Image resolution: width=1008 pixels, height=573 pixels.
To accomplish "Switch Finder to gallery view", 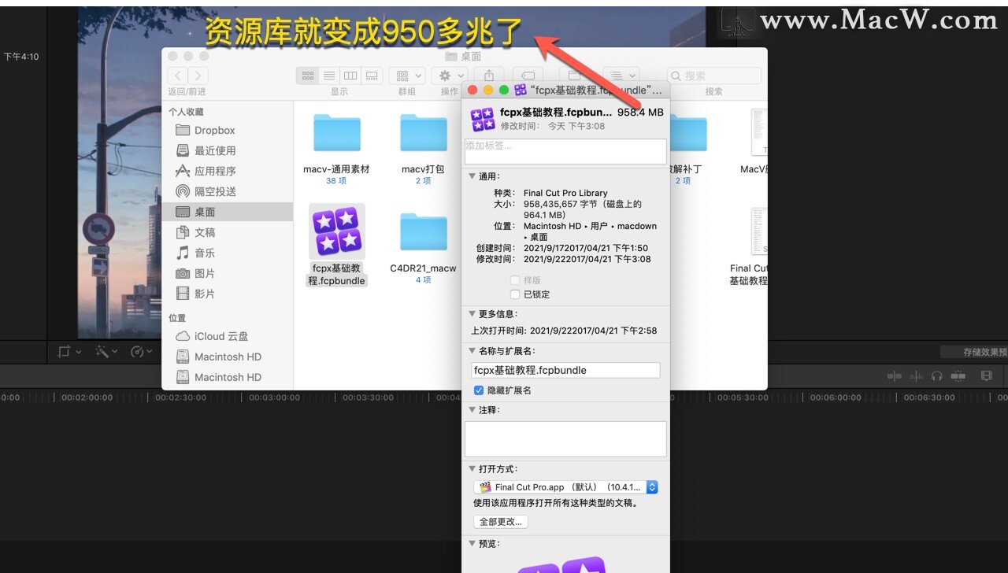I will tap(372, 76).
